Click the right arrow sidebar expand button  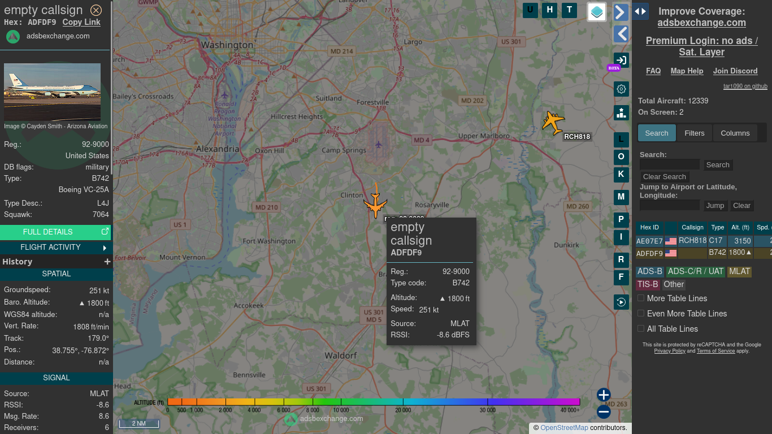tap(621, 12)
